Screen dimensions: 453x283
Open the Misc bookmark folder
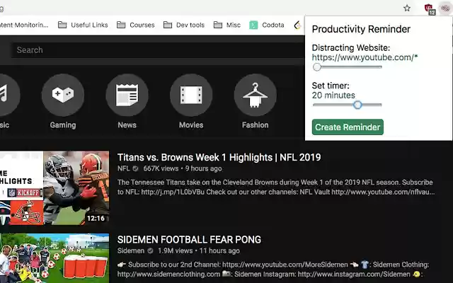coord(226,25)
